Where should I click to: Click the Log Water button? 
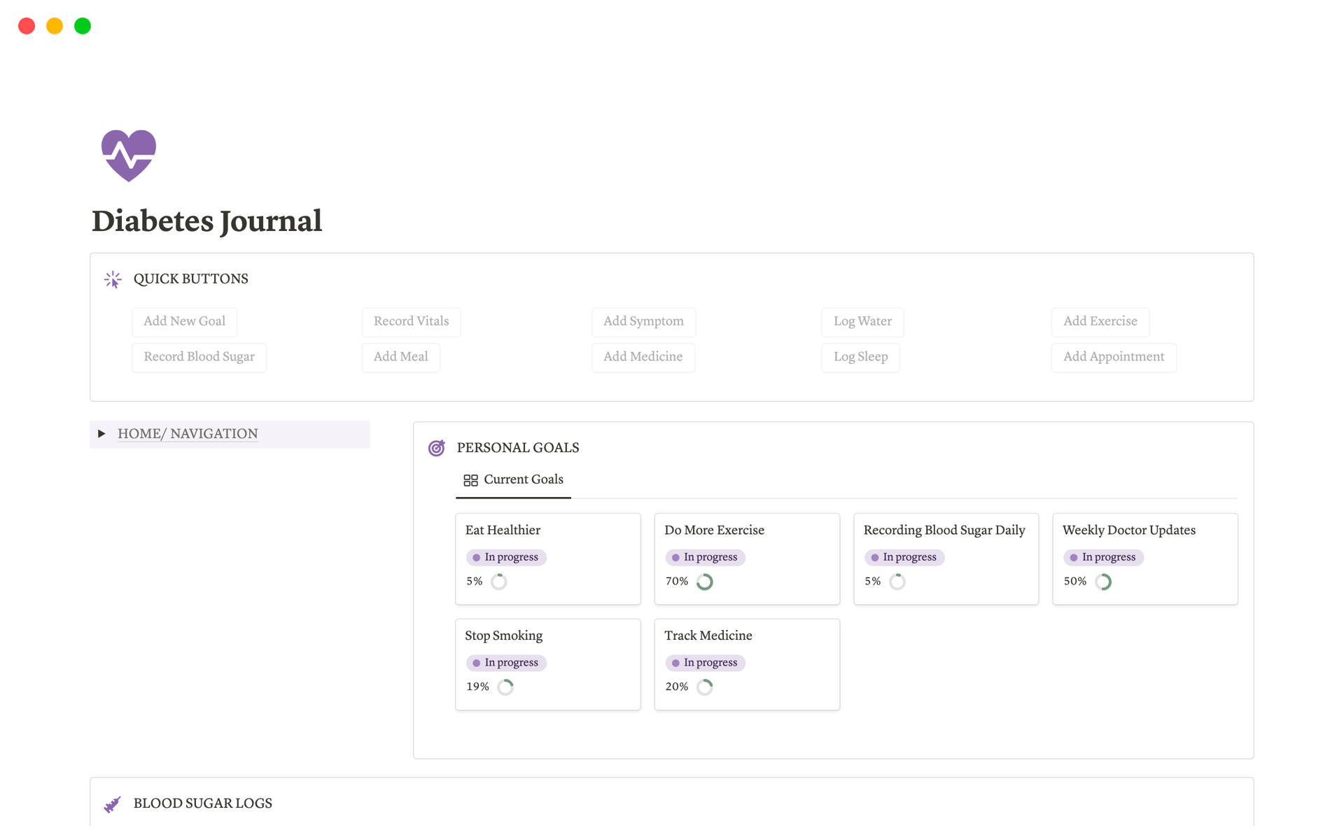pos(862,321)
